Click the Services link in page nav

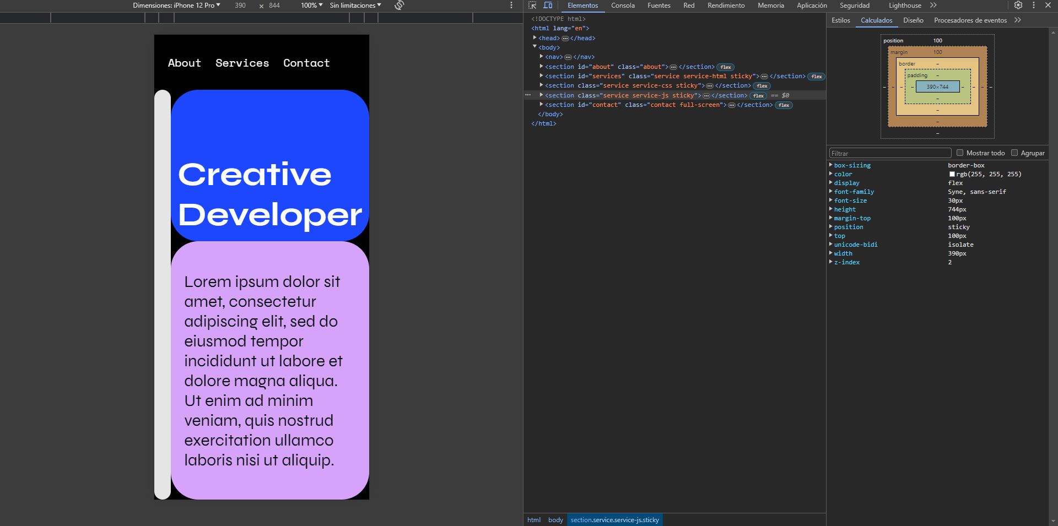[x=242, y=63]
